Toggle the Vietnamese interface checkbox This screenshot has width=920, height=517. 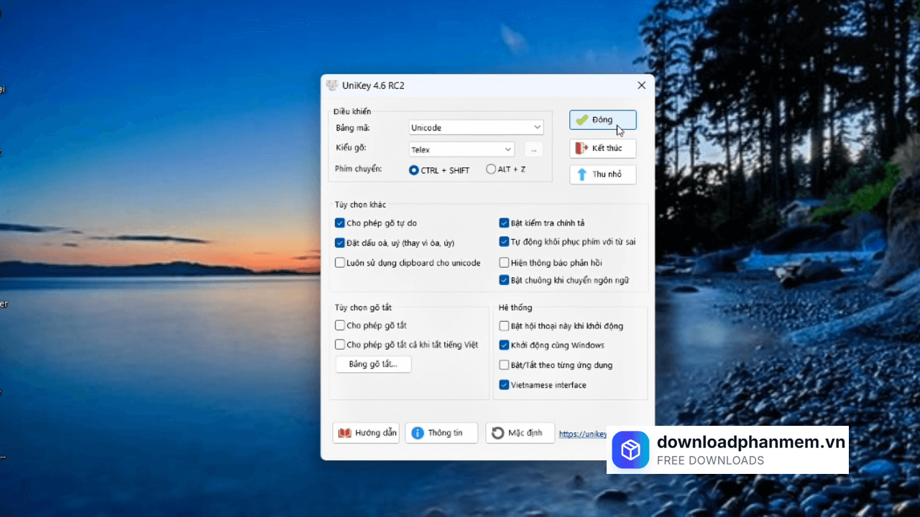click(x=505, y=385)
